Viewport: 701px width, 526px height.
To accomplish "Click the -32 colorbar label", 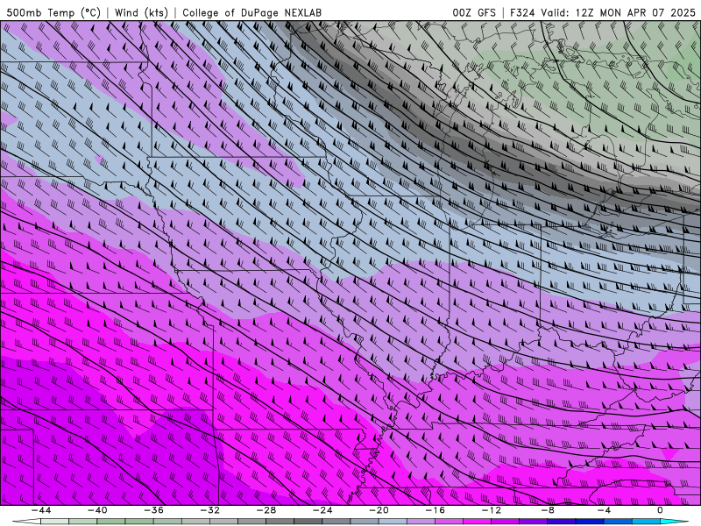I will click(210, 510).
